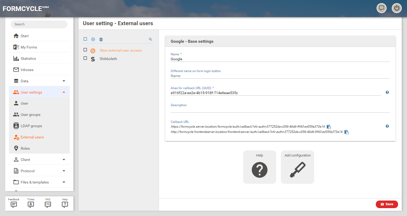Open LDAP groups in sidebar
The image size is (407, 216).
point(31,126)
